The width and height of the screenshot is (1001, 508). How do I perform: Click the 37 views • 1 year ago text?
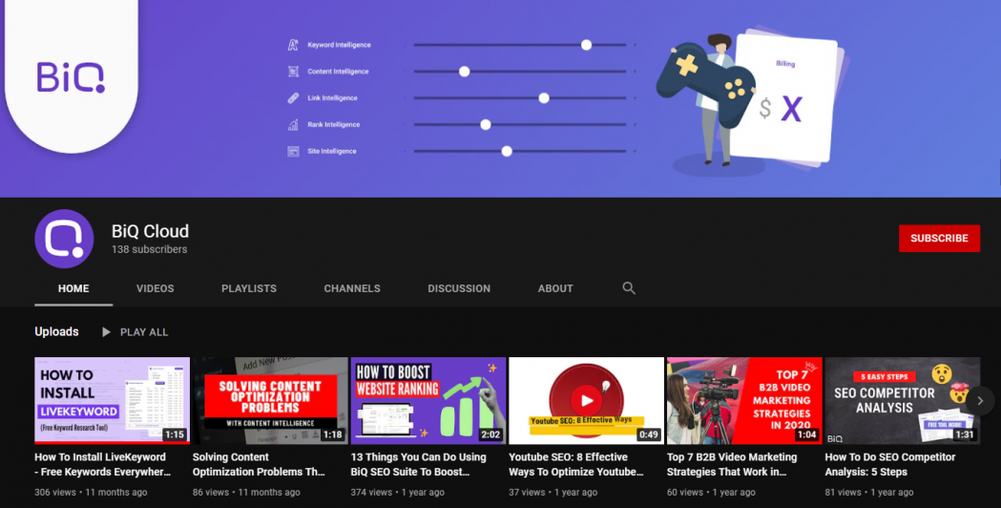click(x=553, y=492)
